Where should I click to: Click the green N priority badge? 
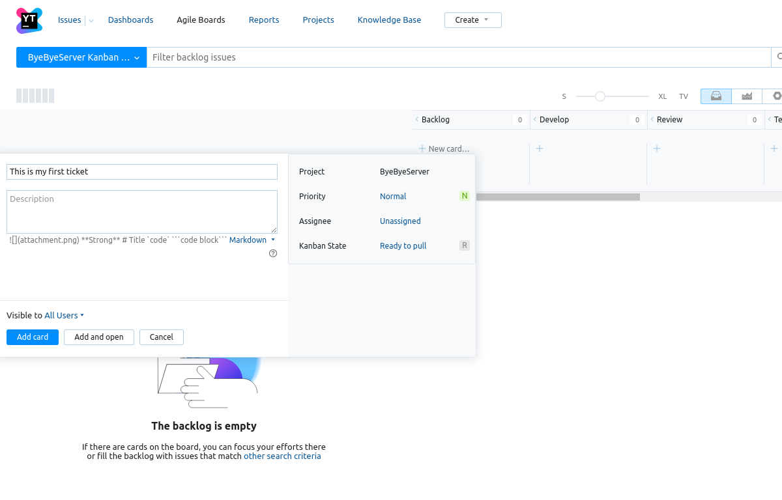click(x=465, y=196)
